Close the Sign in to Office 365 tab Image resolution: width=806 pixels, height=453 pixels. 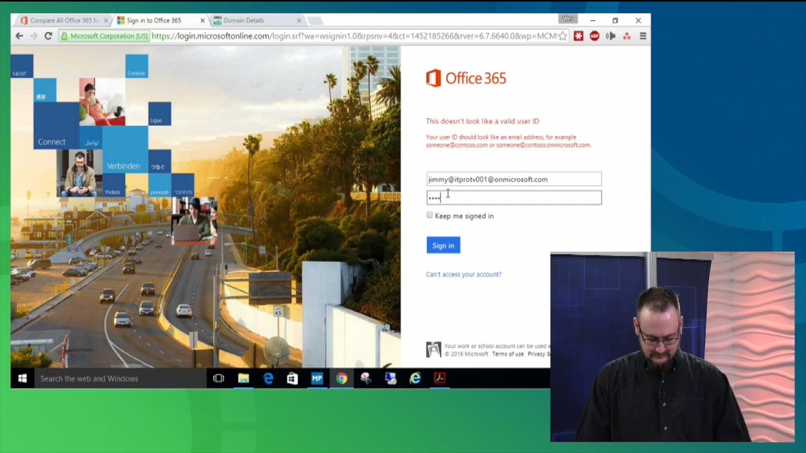click(x=202, y=20)
